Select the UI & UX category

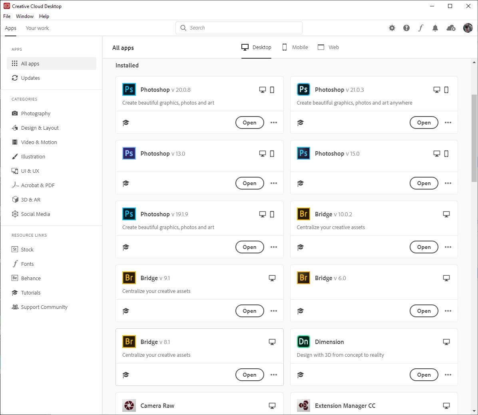tap(52, 171)
